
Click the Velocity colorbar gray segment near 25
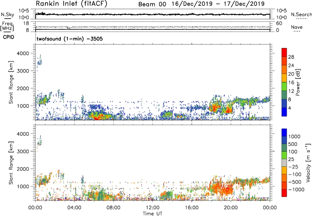284,163
